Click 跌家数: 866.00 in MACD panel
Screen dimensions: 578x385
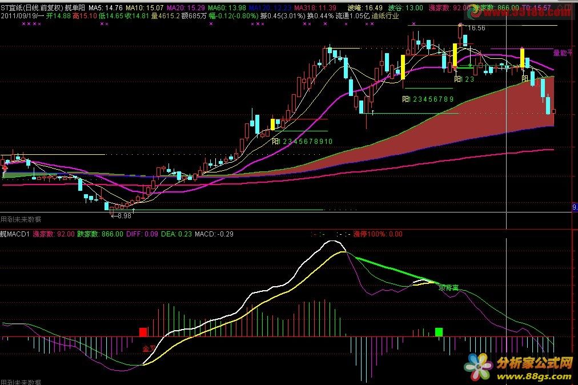tap(100, 234)
